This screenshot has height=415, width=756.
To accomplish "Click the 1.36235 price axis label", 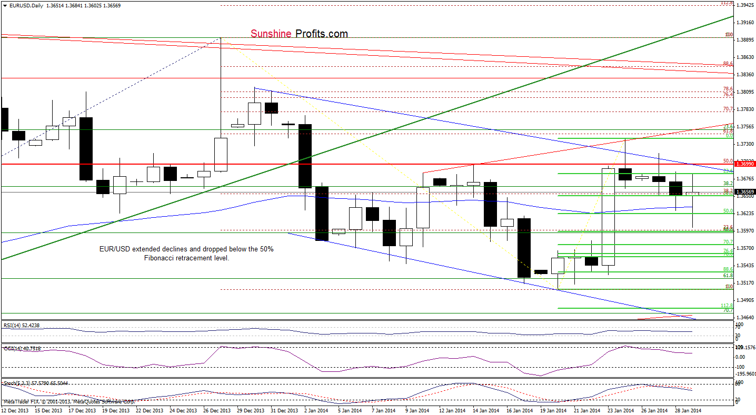I will click(745, 214).
